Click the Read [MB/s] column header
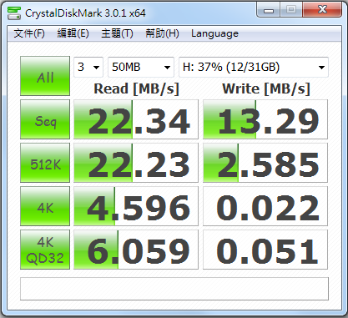Image resolution: width=348 pixels, height=318 pixels. click(x=136, y=89)
